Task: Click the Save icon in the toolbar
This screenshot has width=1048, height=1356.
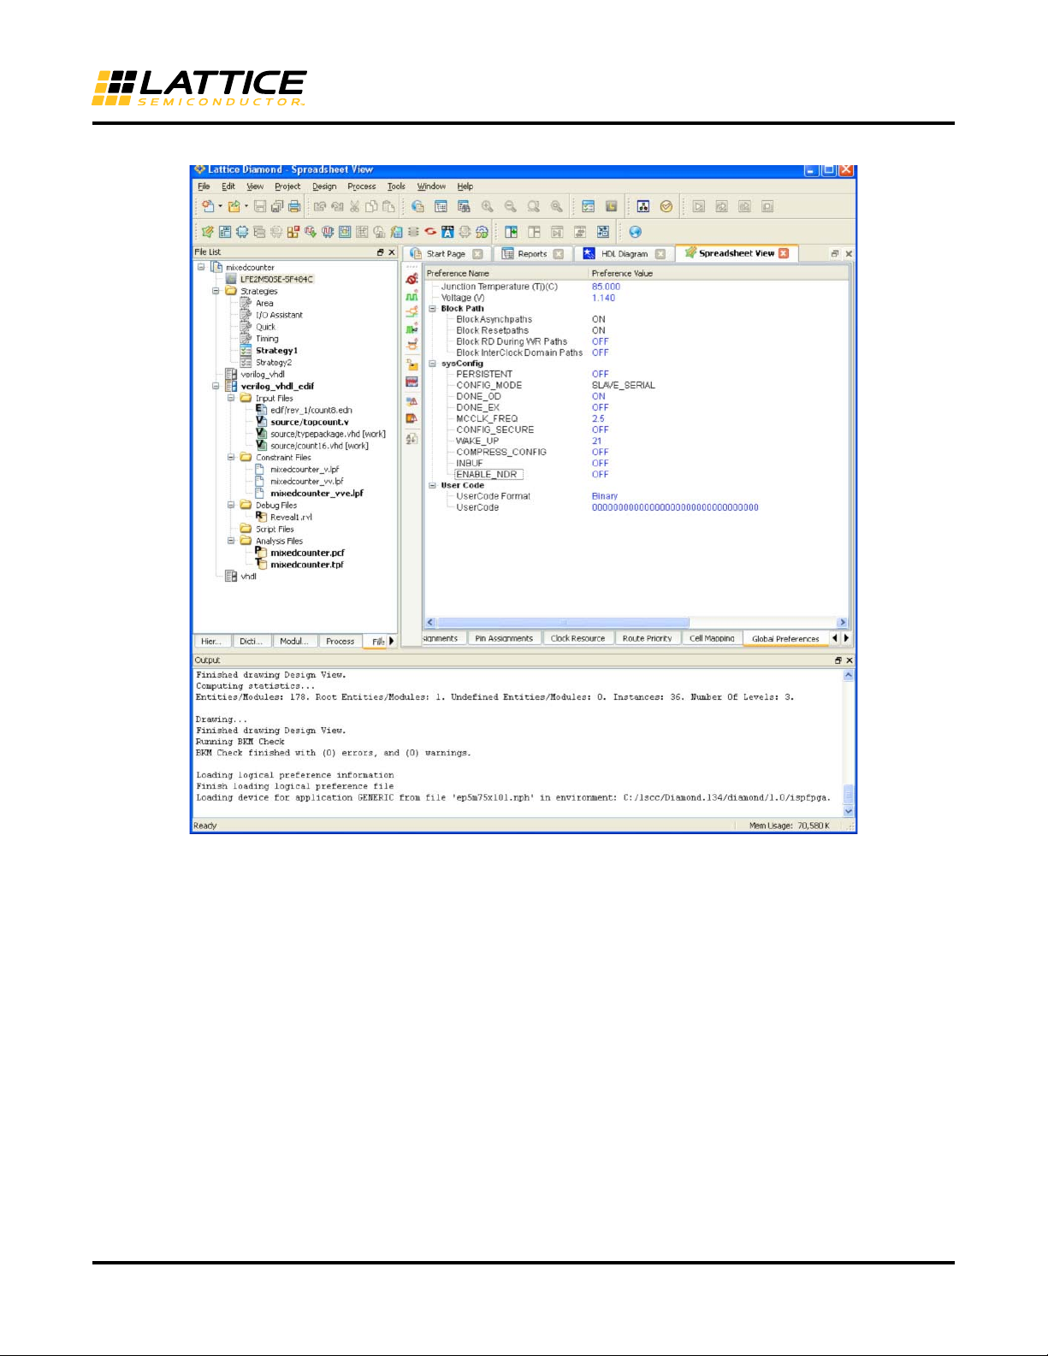Action: tap(260, 206)
